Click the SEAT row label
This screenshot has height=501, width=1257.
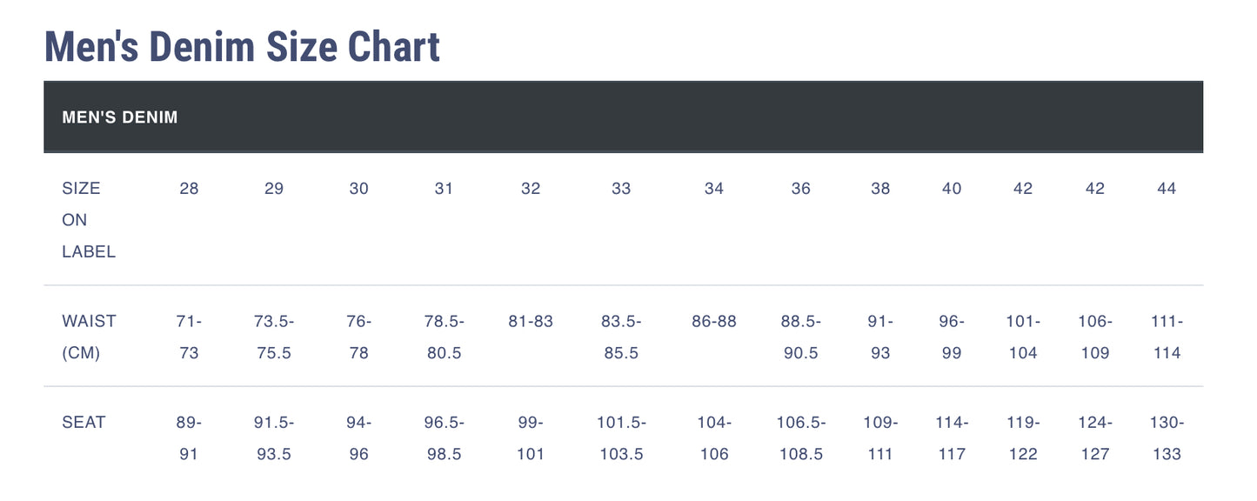click(84, 423)
